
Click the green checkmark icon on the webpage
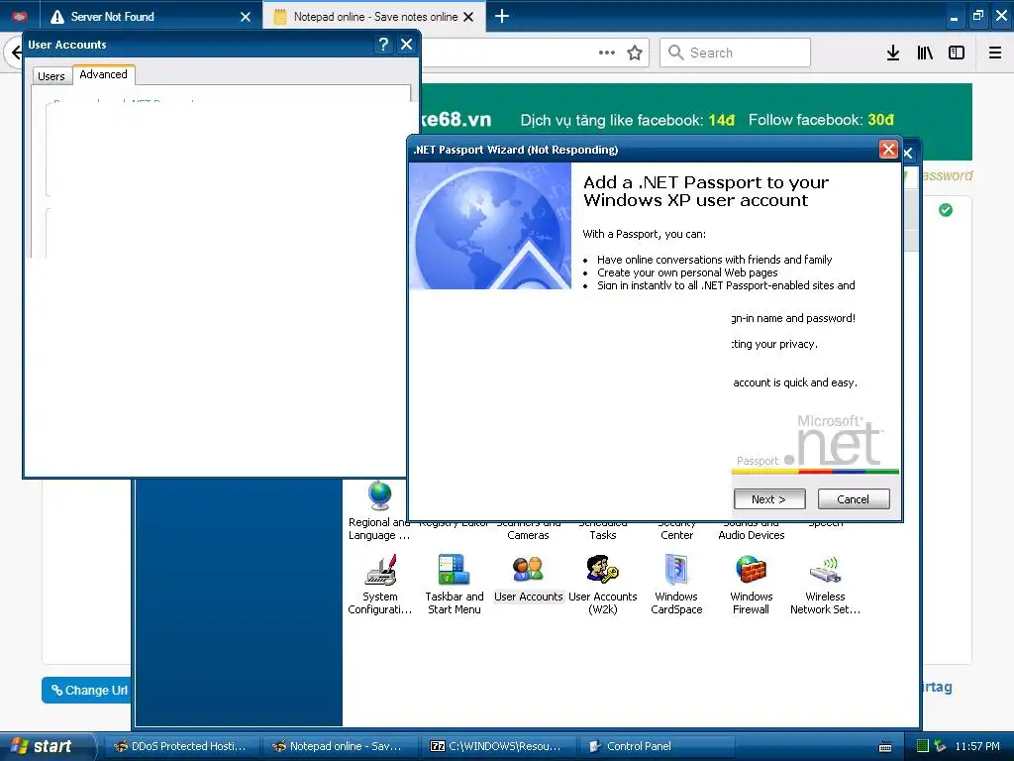pos(946,210)
